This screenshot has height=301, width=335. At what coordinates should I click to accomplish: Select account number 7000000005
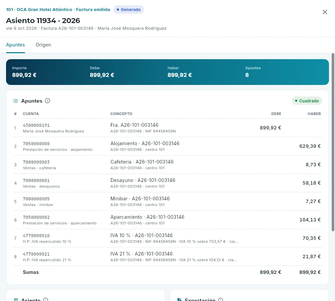(x=36, y=199)
